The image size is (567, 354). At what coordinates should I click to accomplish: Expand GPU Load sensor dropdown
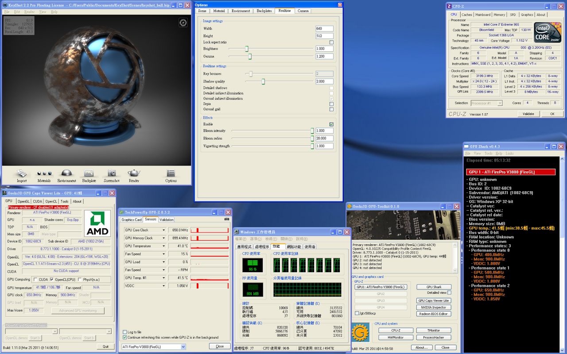[x=163, y=262]
